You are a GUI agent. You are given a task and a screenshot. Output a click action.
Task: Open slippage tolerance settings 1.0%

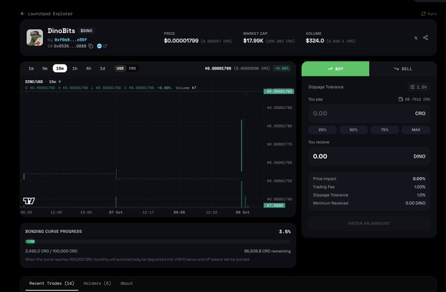click(x=418, y=87)
